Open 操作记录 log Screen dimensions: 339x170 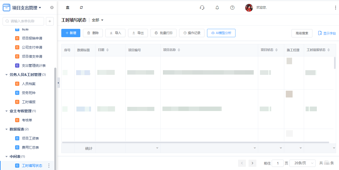point(192,33)
